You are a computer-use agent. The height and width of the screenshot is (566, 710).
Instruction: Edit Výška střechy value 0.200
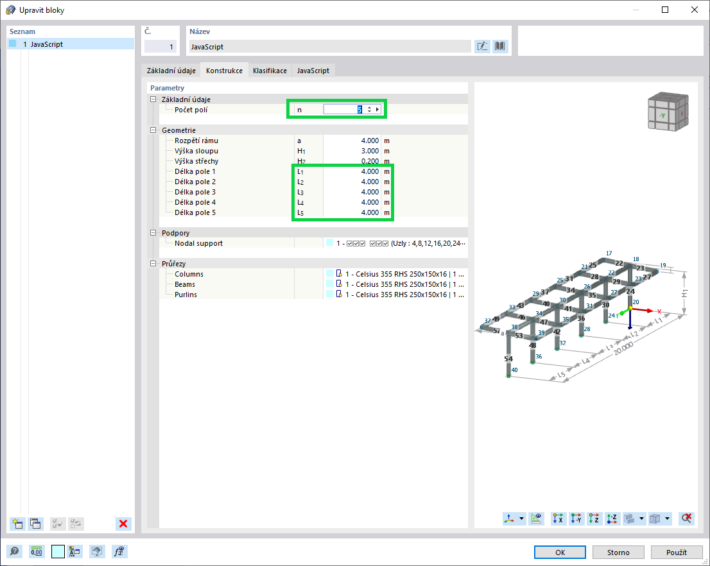[x=352, y=161]
